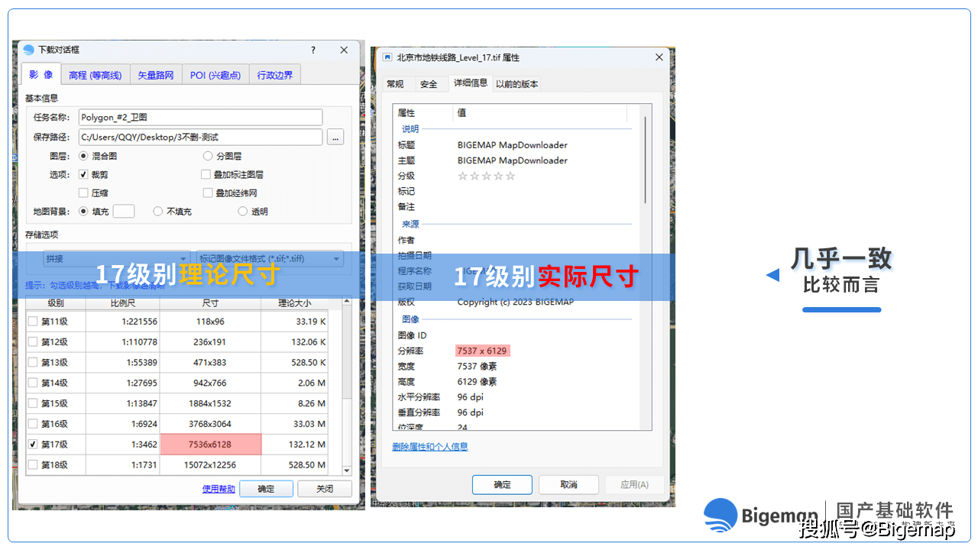Click 确定 in the download dialog
The image size is (978, 550).
tap(266, 489)
